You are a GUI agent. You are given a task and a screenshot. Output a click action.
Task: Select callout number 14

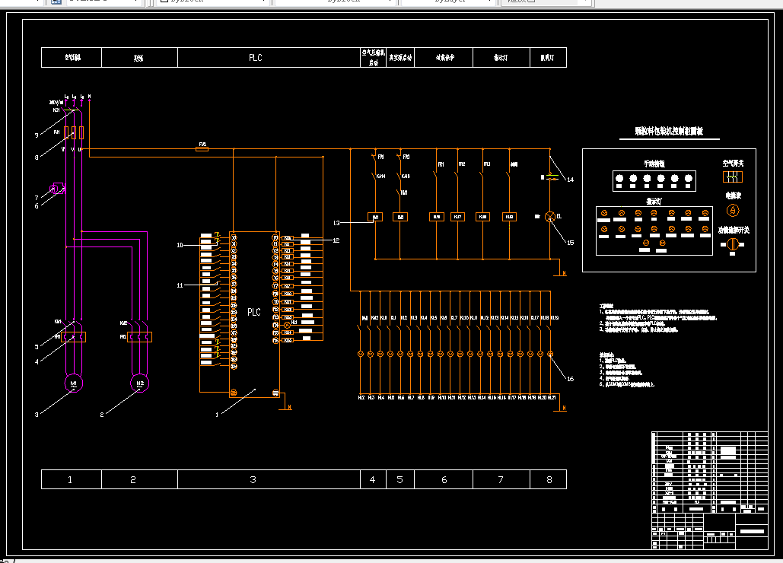570,180
